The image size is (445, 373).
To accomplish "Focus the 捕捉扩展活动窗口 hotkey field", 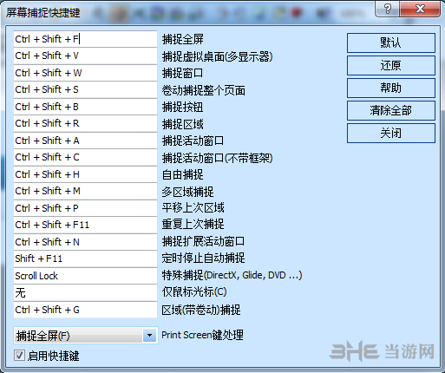I will (x=85, y=242).
